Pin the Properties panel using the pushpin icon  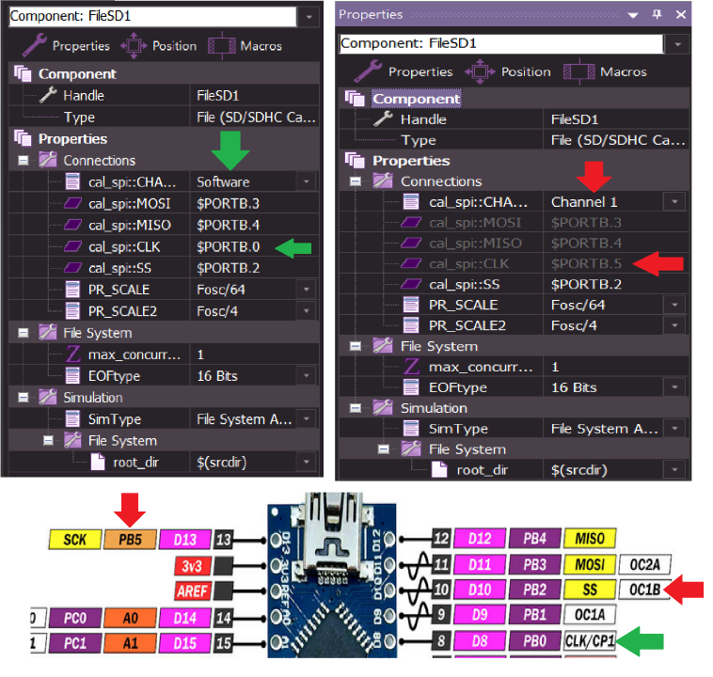coord(657,14)
